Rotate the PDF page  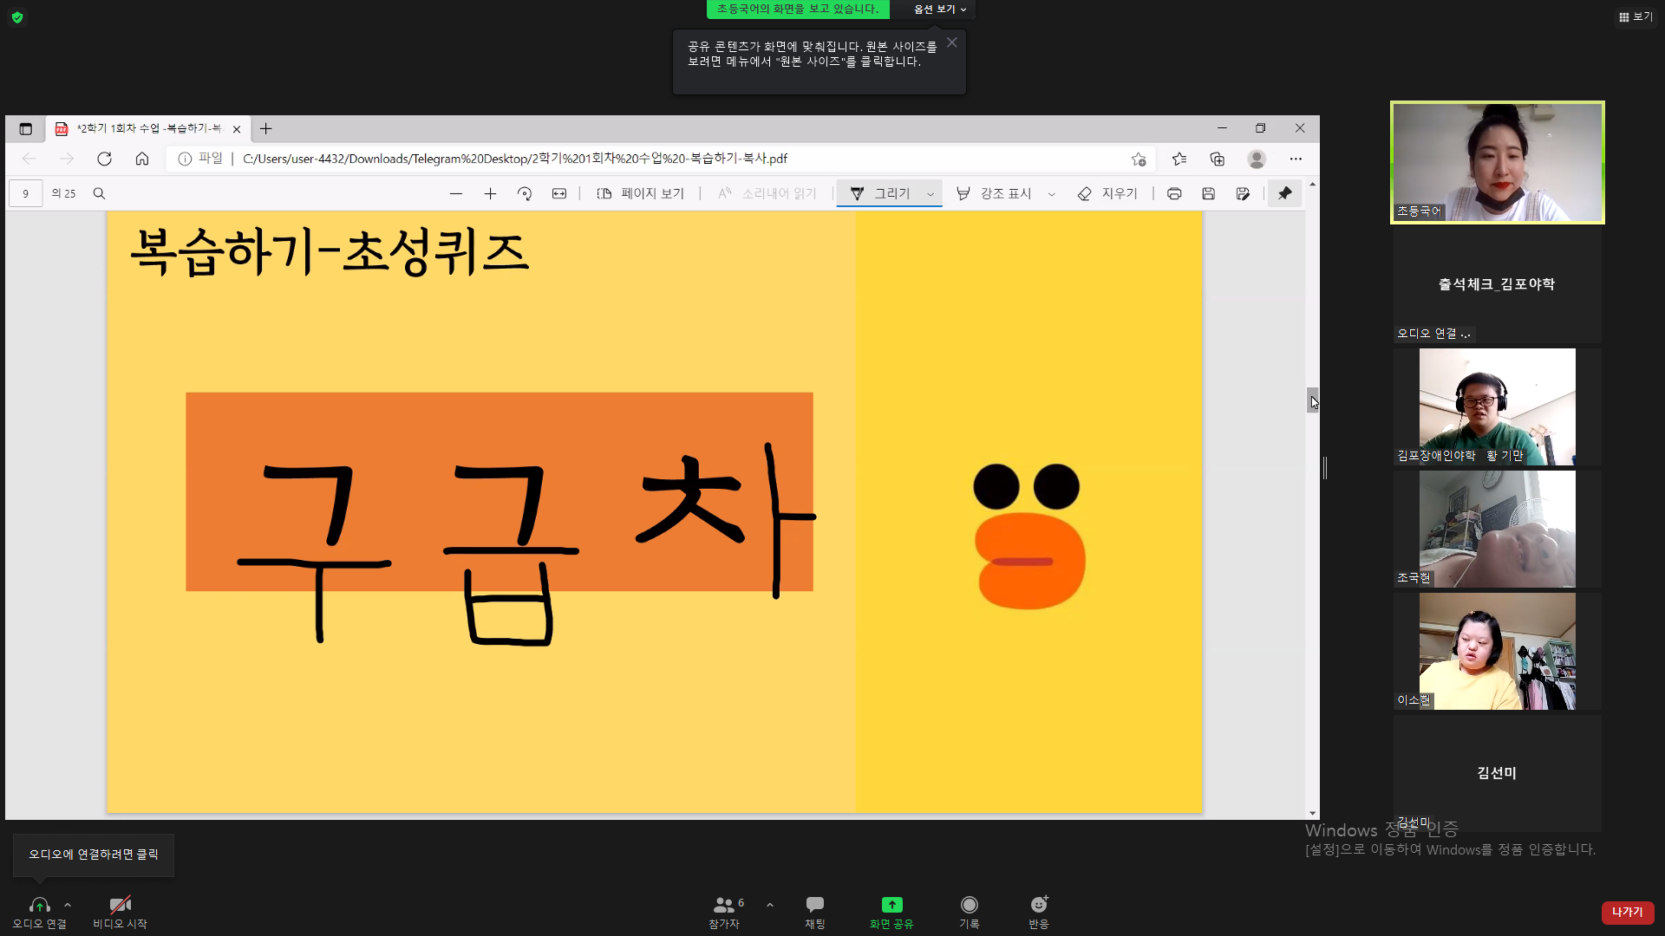pos(525,193)
